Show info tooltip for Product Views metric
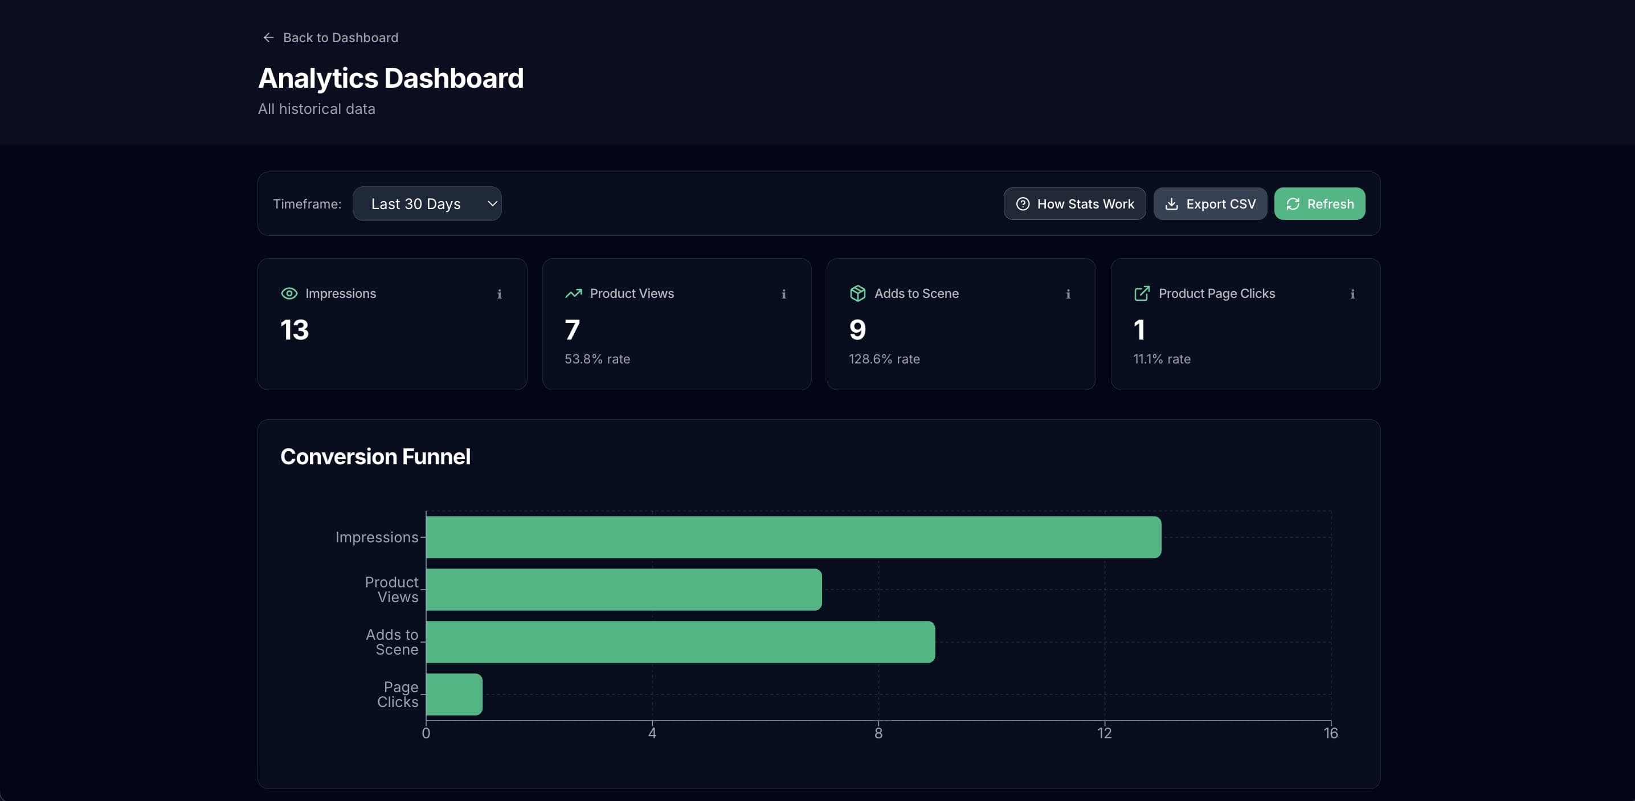 tap(783, 294)
